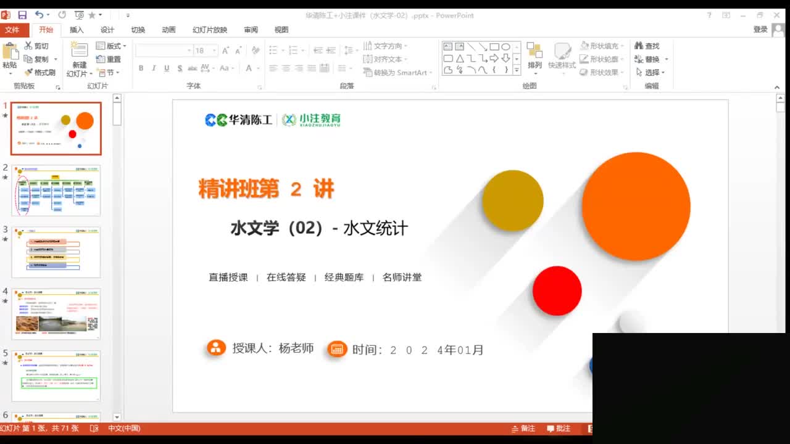The image size is (790, 444).
Task: Toggle Bold formatting
Action: [x=141, y=68]
